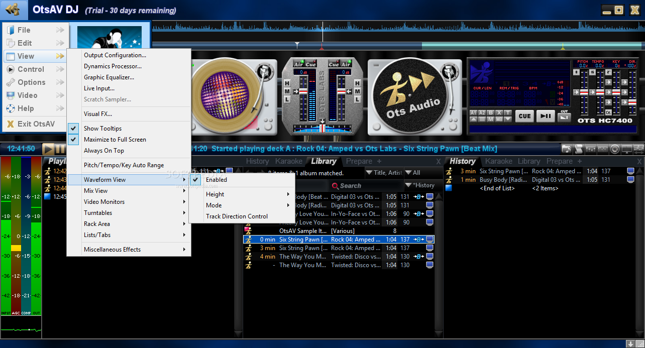Click the speaker toolbar icon
The image size is (645, 348).
click(x=614, y=149)
